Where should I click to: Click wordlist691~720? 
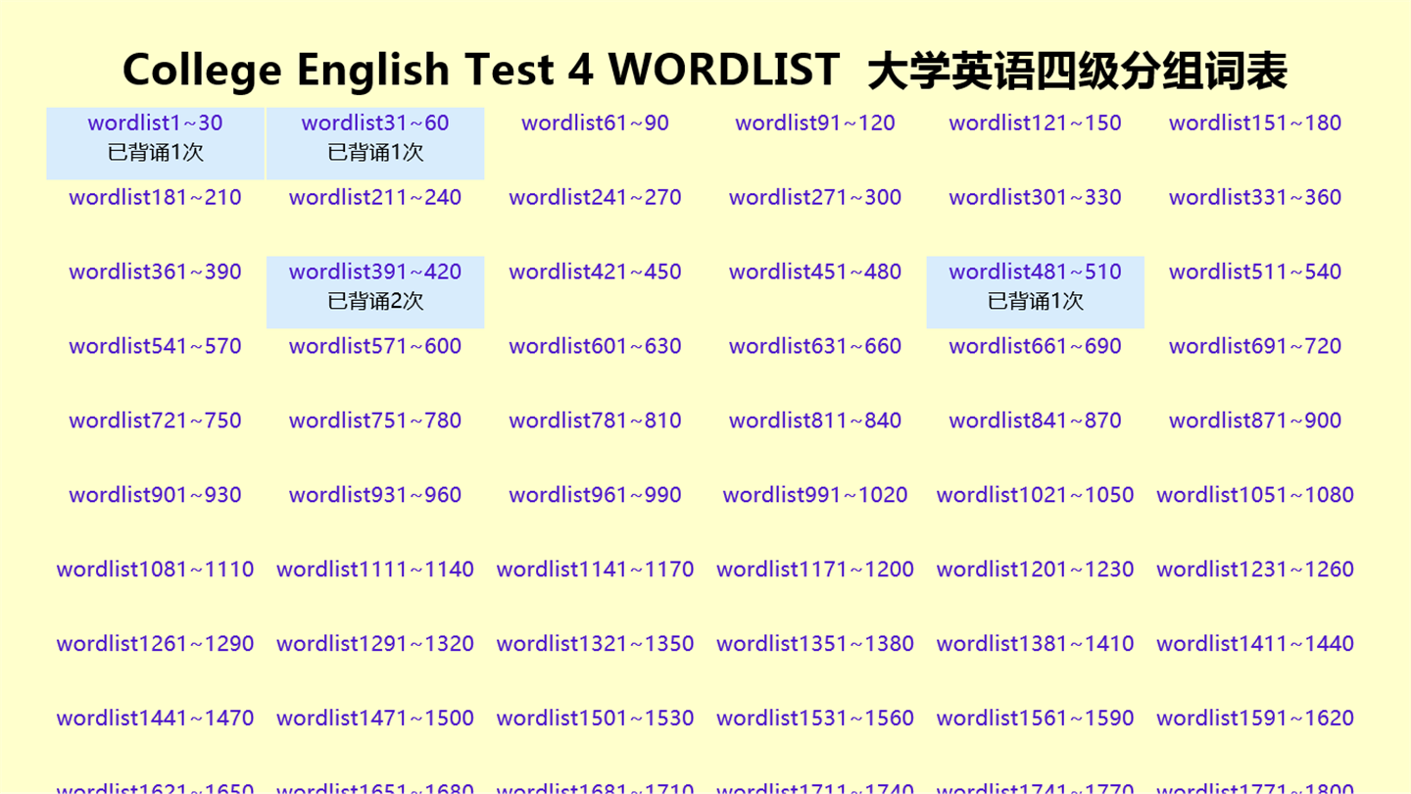1255,346
